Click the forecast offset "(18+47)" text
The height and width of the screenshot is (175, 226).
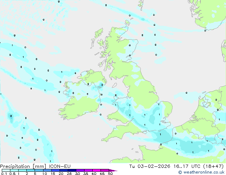(x=214, y=166)
